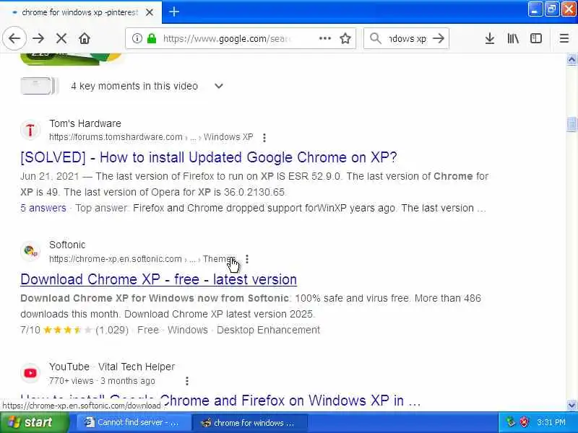This screenshot has height=433, width=578.
Task: Open YouTube result options three-dot menu
Action: coord(187,381)
